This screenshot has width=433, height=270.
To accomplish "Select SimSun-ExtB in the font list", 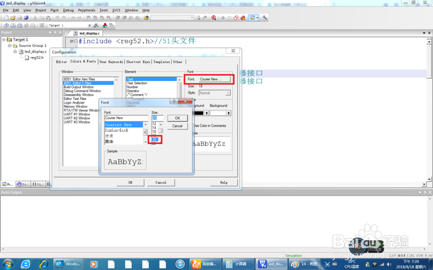I will pos(116,130).
